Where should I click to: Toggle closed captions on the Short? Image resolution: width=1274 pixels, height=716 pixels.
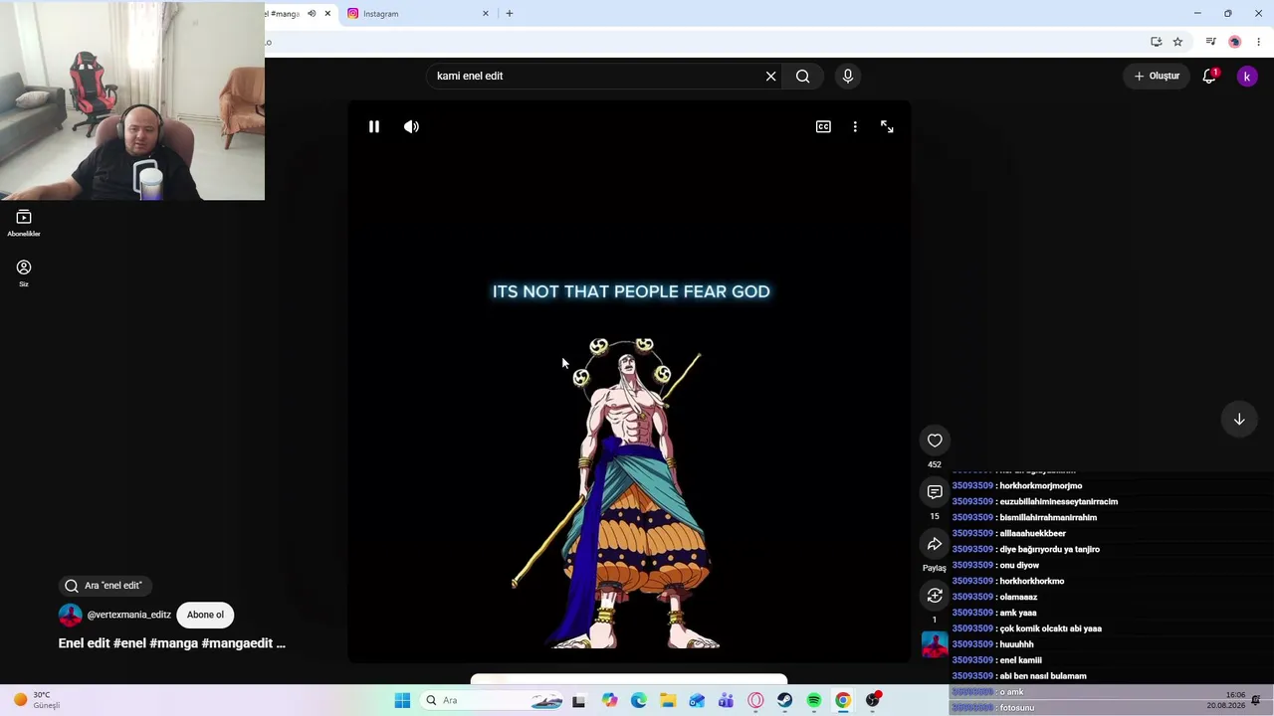click(823, 127)
